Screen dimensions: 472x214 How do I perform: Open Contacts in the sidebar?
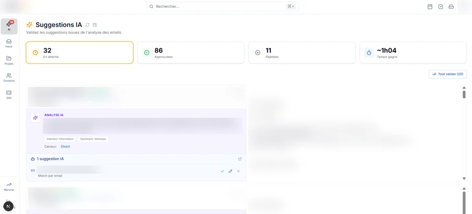pos(9,77)
